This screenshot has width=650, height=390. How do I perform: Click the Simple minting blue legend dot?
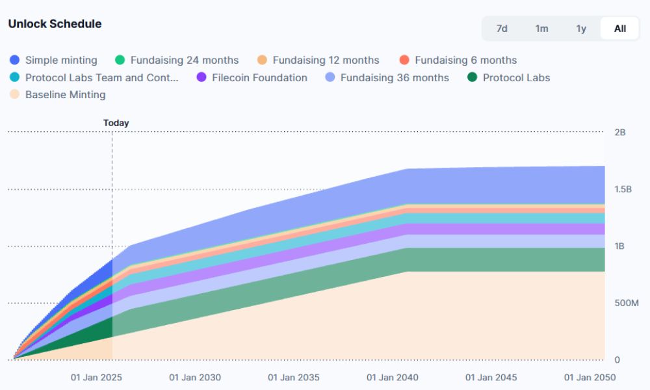14,60
